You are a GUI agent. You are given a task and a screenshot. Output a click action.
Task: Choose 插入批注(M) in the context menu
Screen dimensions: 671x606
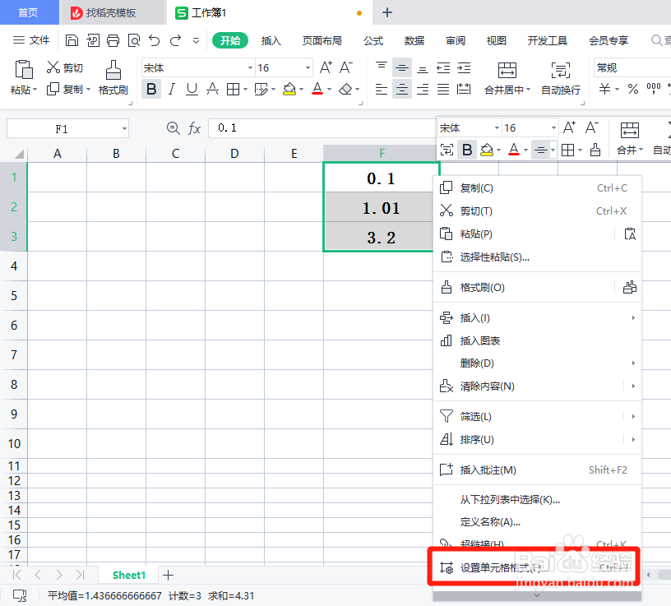pyautogui.click(x=537, y=470)
